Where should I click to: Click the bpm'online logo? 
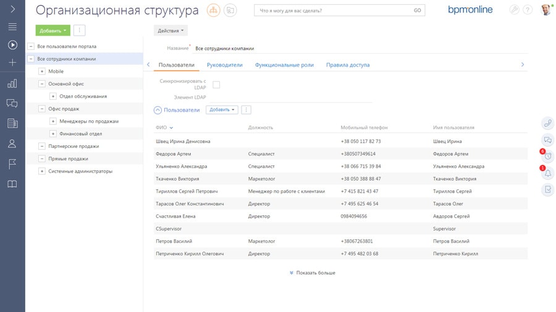coord(470,9)
